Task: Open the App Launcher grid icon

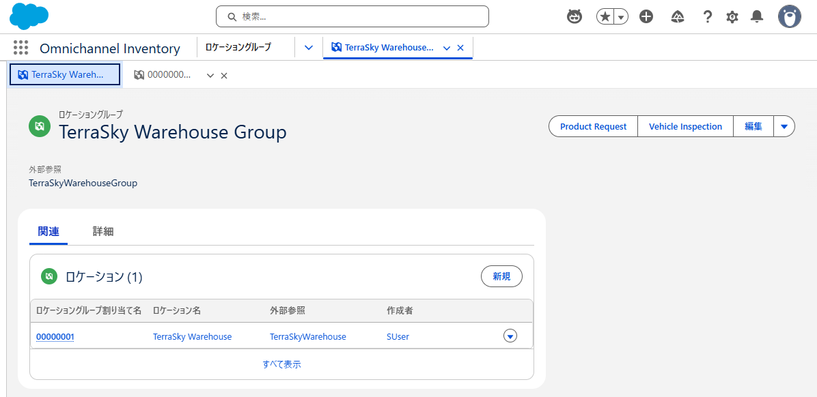Action: click(20, 48)
